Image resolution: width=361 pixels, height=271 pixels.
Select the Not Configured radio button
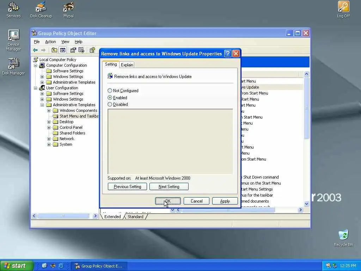[x=110, y=91]
